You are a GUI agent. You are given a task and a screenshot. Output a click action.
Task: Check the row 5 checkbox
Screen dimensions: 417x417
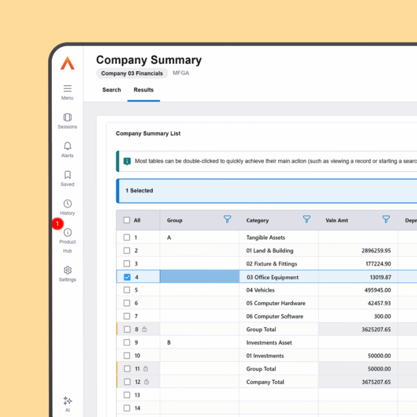pyautogui.click(x=127, y=290)
